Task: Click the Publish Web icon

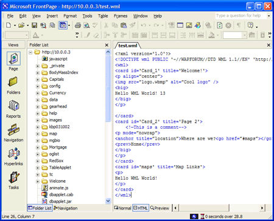Action: 52,25
